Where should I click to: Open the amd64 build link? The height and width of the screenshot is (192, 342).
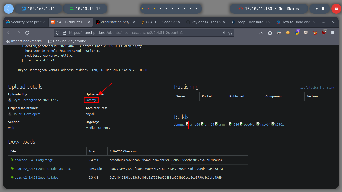coord(195,124)
